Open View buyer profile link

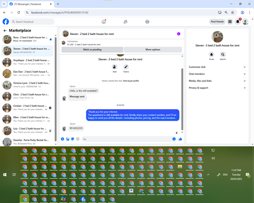coord(131,81)
